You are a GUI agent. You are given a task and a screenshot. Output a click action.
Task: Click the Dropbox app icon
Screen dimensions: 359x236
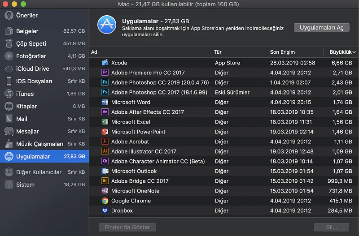105,210
